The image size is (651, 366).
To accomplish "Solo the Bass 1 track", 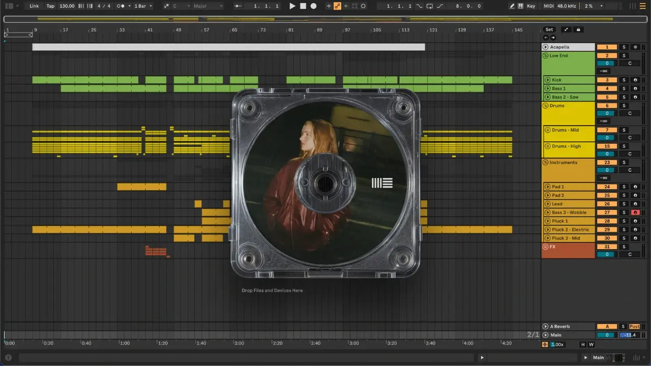I will click(x=624, y=88).
